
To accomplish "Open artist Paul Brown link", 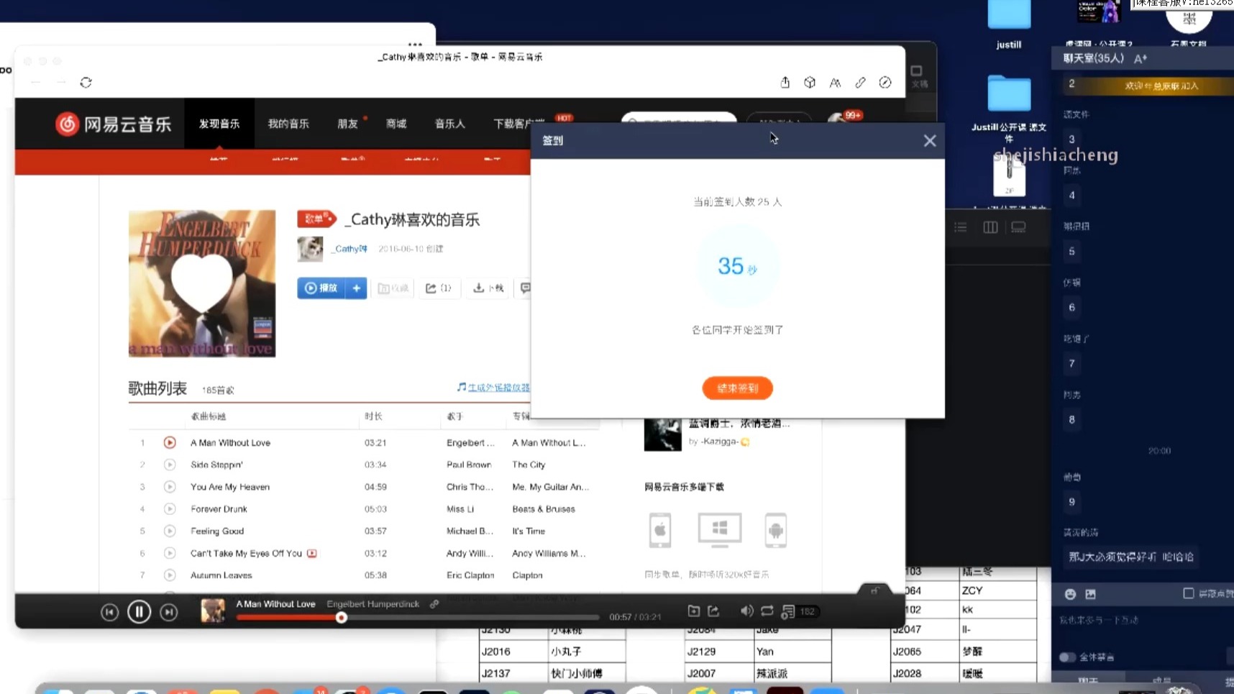I will 469,465.
